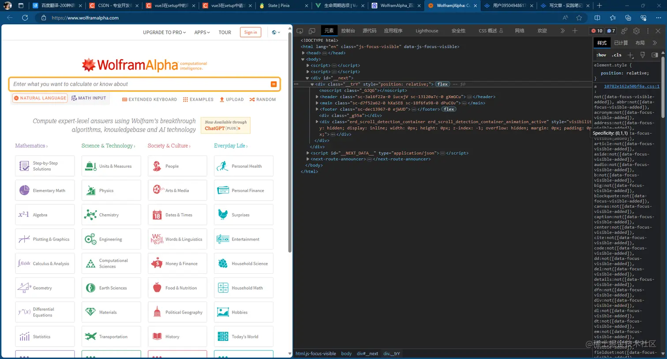Toggle the DevTools device emulation icon
This screenshot has width=667, height=359.
(x=312, y=31)
